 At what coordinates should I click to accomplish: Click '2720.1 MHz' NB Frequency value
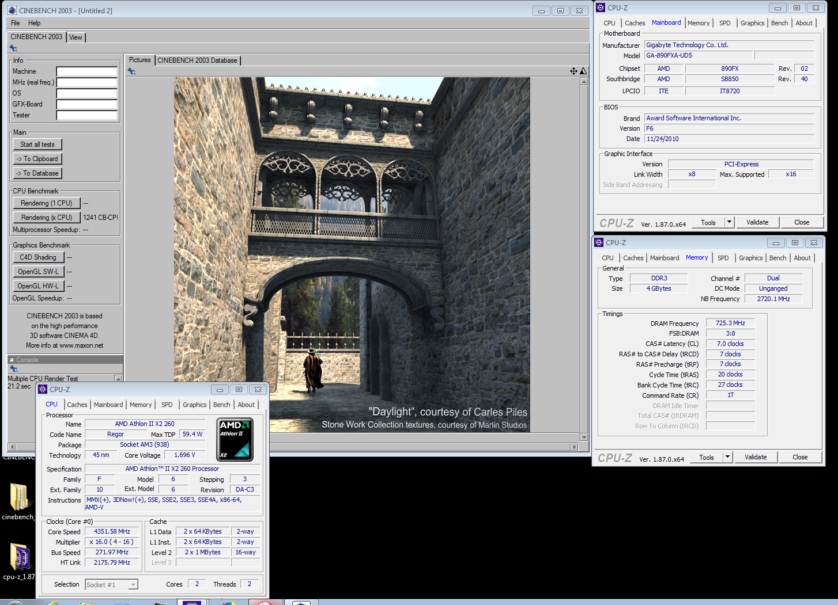tap(773, 299)
